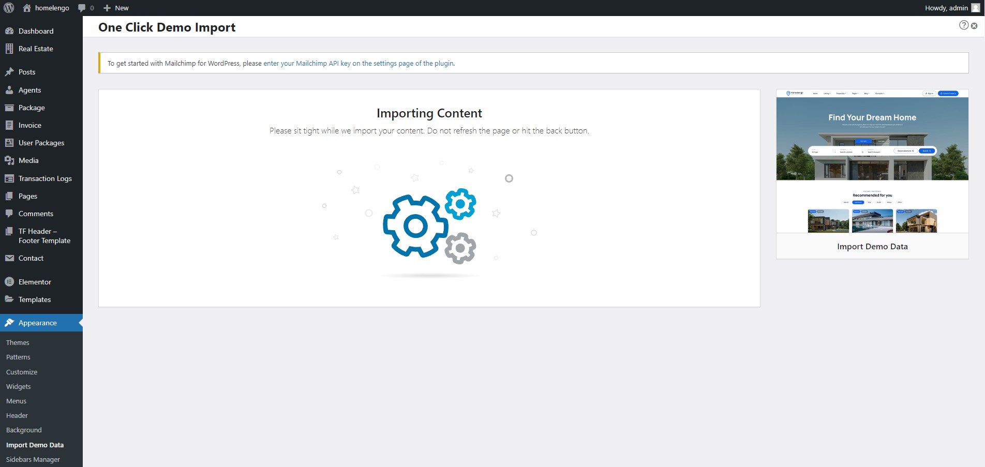Click the Templates folder icon

[9, 299]
